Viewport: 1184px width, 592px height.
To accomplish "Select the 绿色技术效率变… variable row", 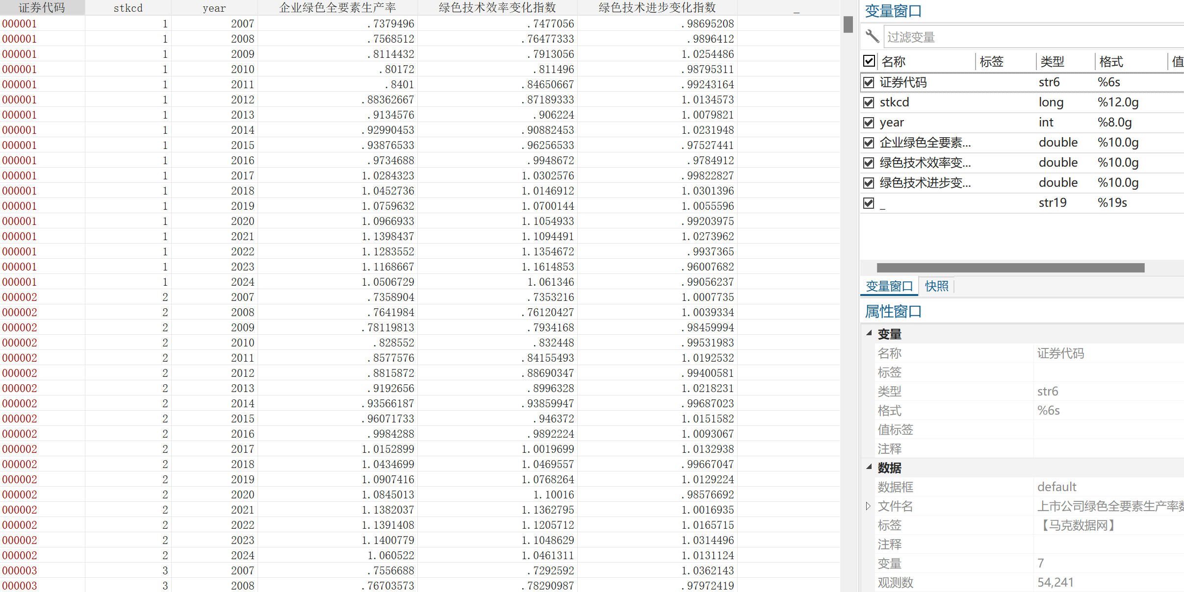I will point(925,163).
